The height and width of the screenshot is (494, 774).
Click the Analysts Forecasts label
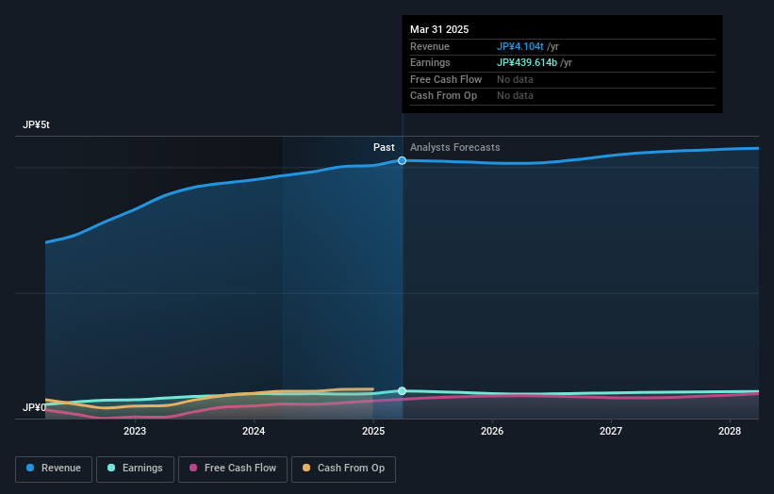[454, 147]
